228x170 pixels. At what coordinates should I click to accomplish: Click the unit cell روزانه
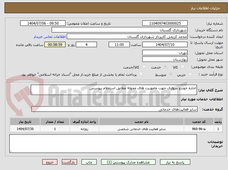[84, 129]
